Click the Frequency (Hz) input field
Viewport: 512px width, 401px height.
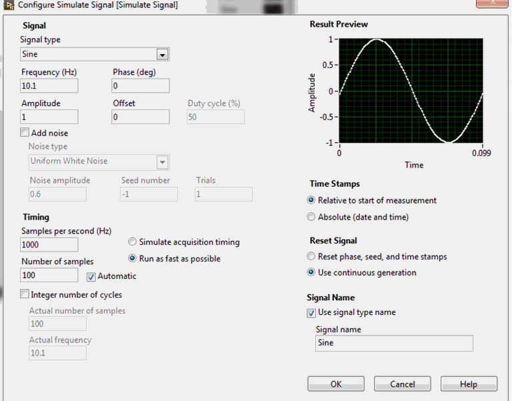coord(49,86)
